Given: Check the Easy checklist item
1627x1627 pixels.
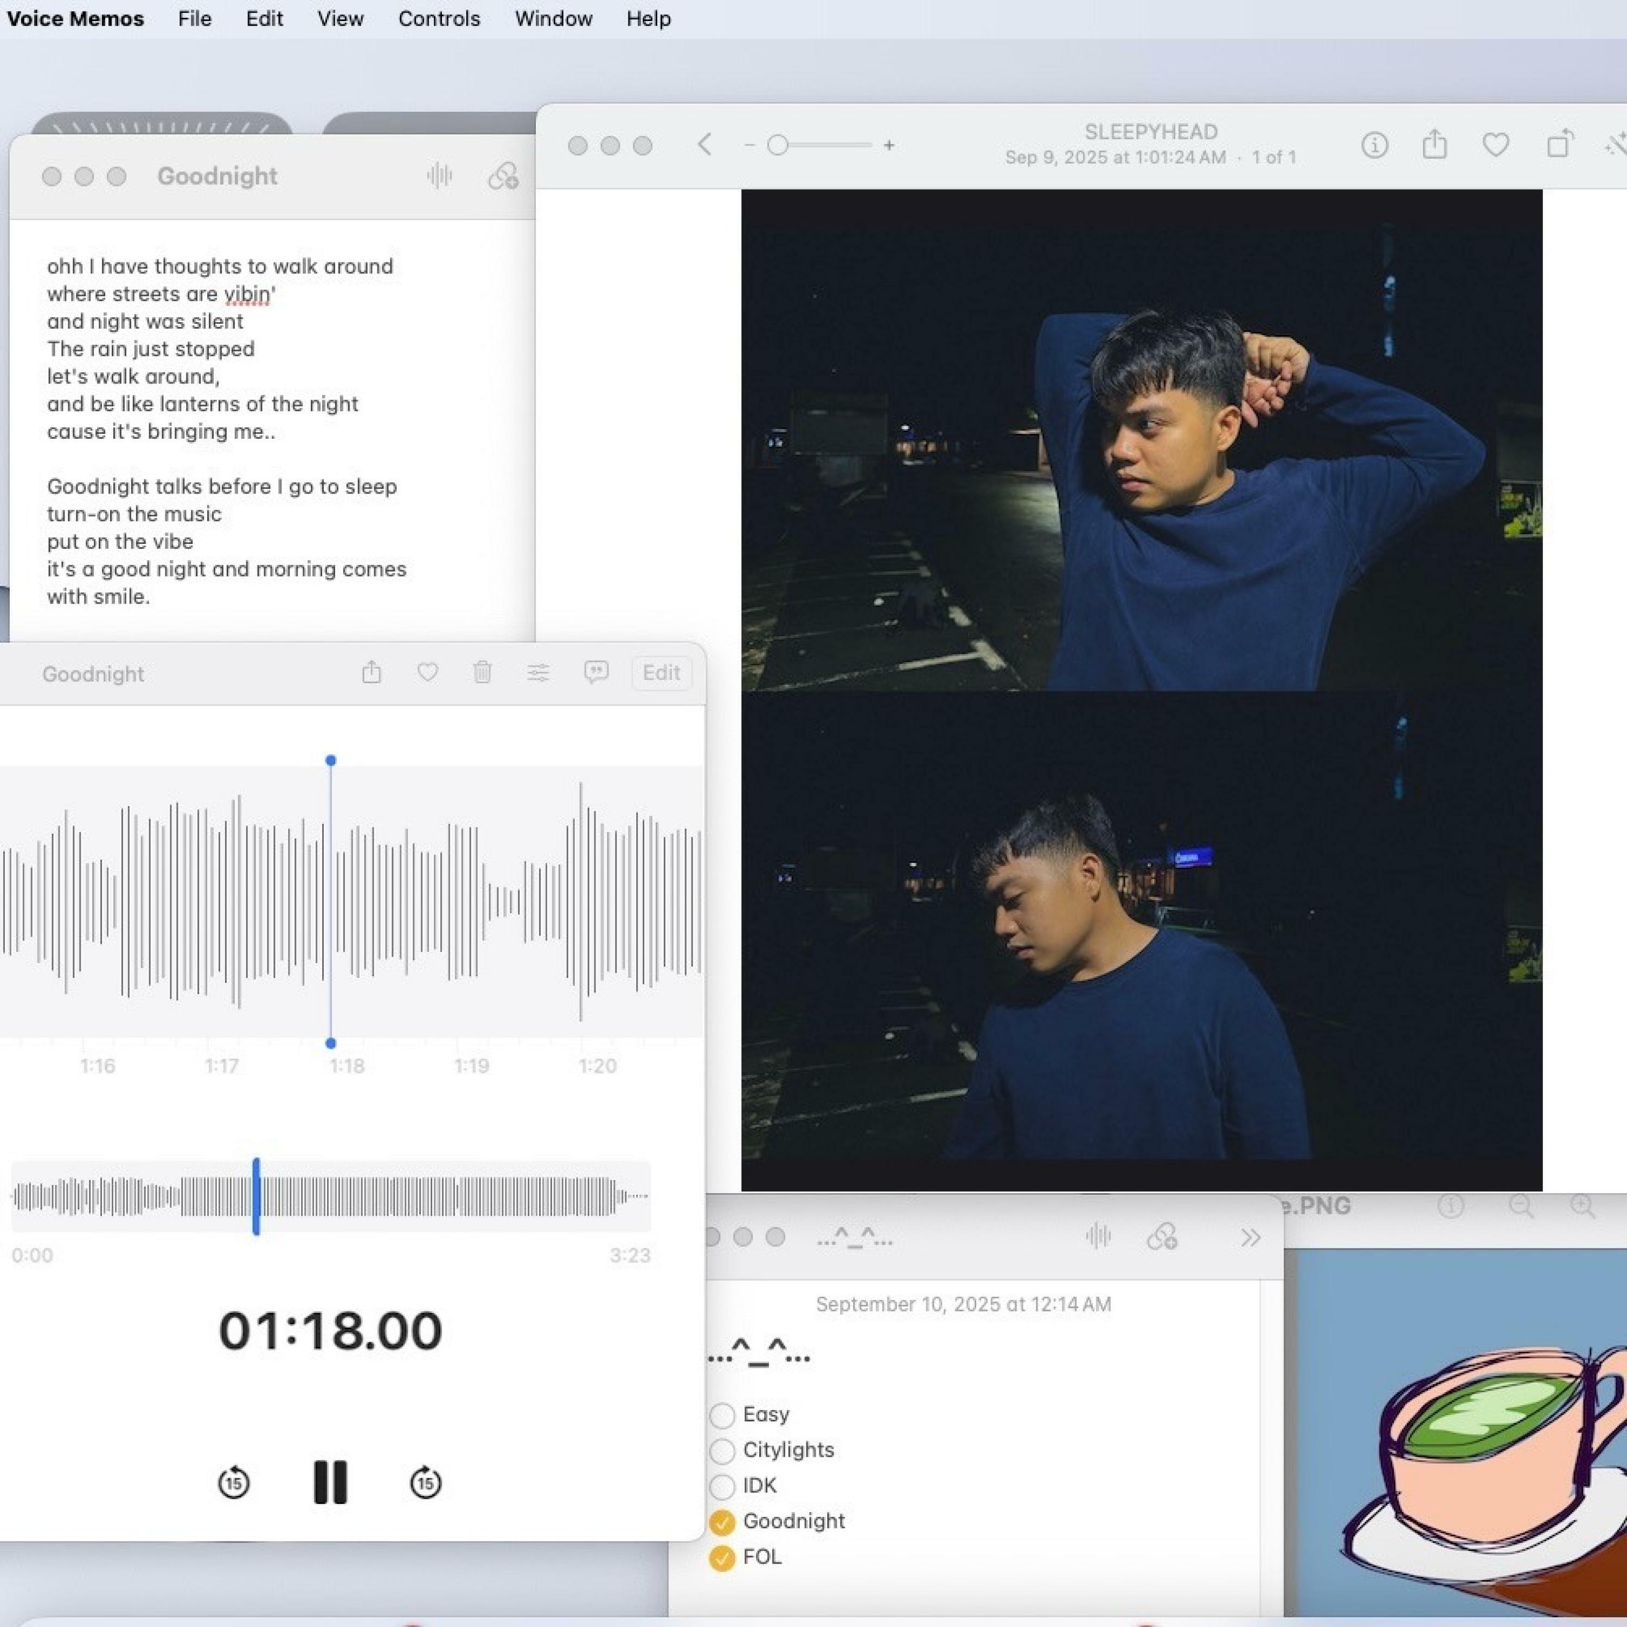Looking at the screenshot, I should click(722, 1415).
